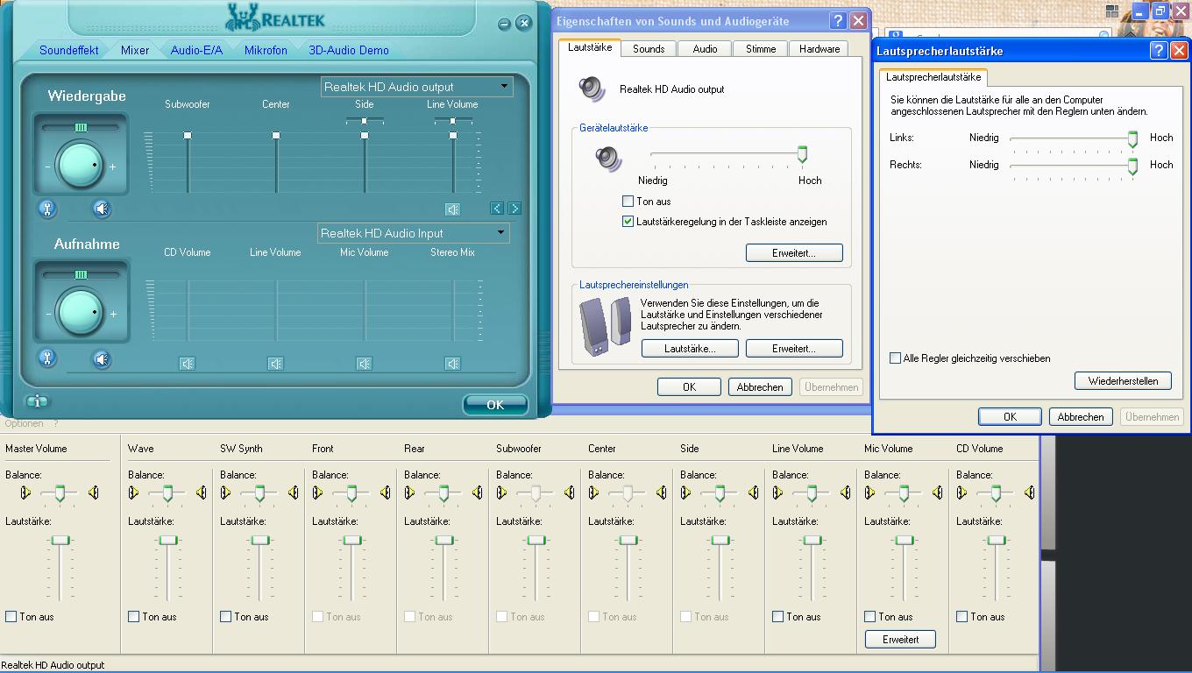This screenshot has width=1192, height=673.
Task: Click mute icon under Mic Volume
Action: (x=365, y=364)
